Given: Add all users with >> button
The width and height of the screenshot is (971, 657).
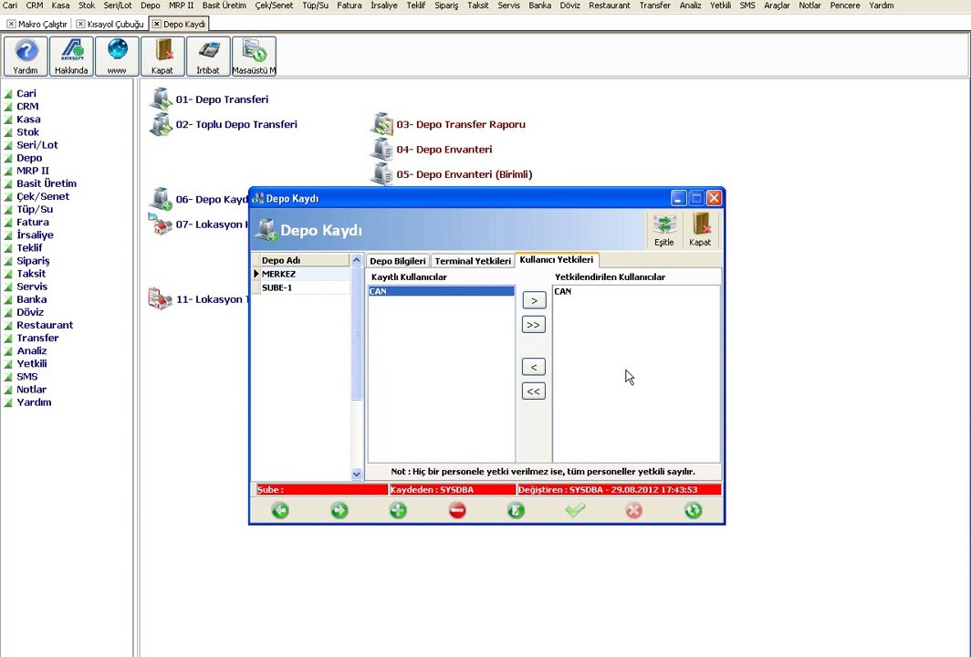Looking at the screenshot, I should 534,325.
